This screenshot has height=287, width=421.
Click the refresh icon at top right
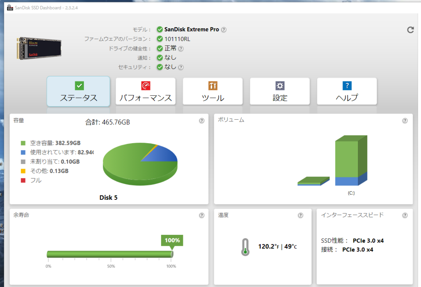[410, 30]
